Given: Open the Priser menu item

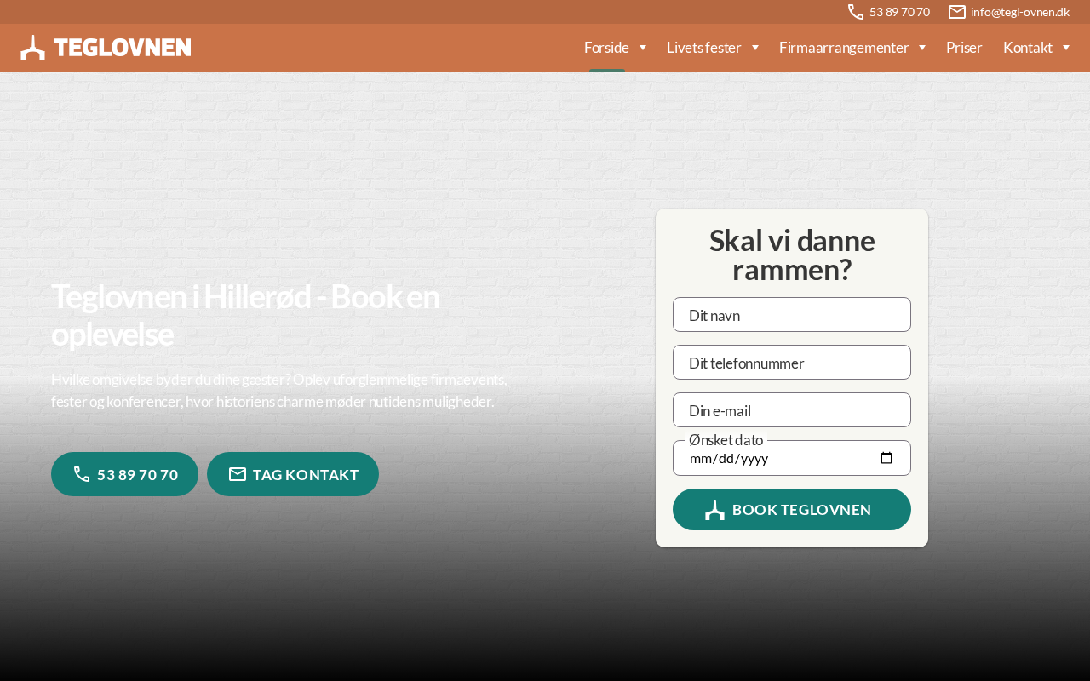Looking at the screenshot, I should [x=964, y=48].
